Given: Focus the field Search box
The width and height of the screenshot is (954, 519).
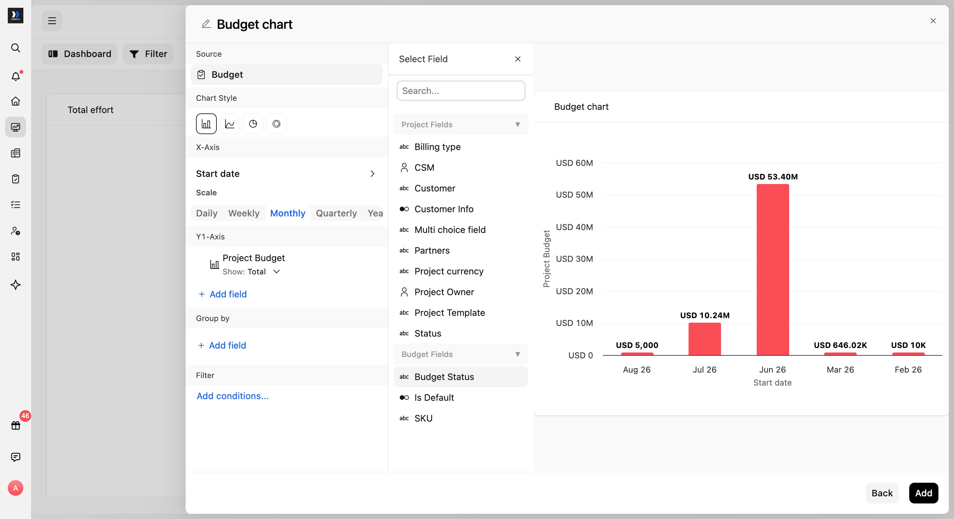Looking at the screenshot, I should tap(461, 91).
